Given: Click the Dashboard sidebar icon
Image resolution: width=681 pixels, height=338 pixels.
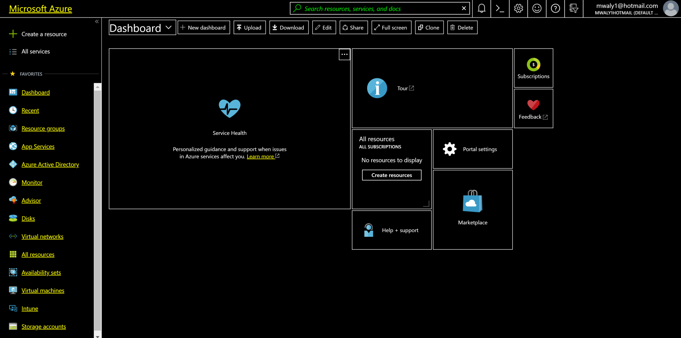Looking at the screenshot, I should pos(13,92).
